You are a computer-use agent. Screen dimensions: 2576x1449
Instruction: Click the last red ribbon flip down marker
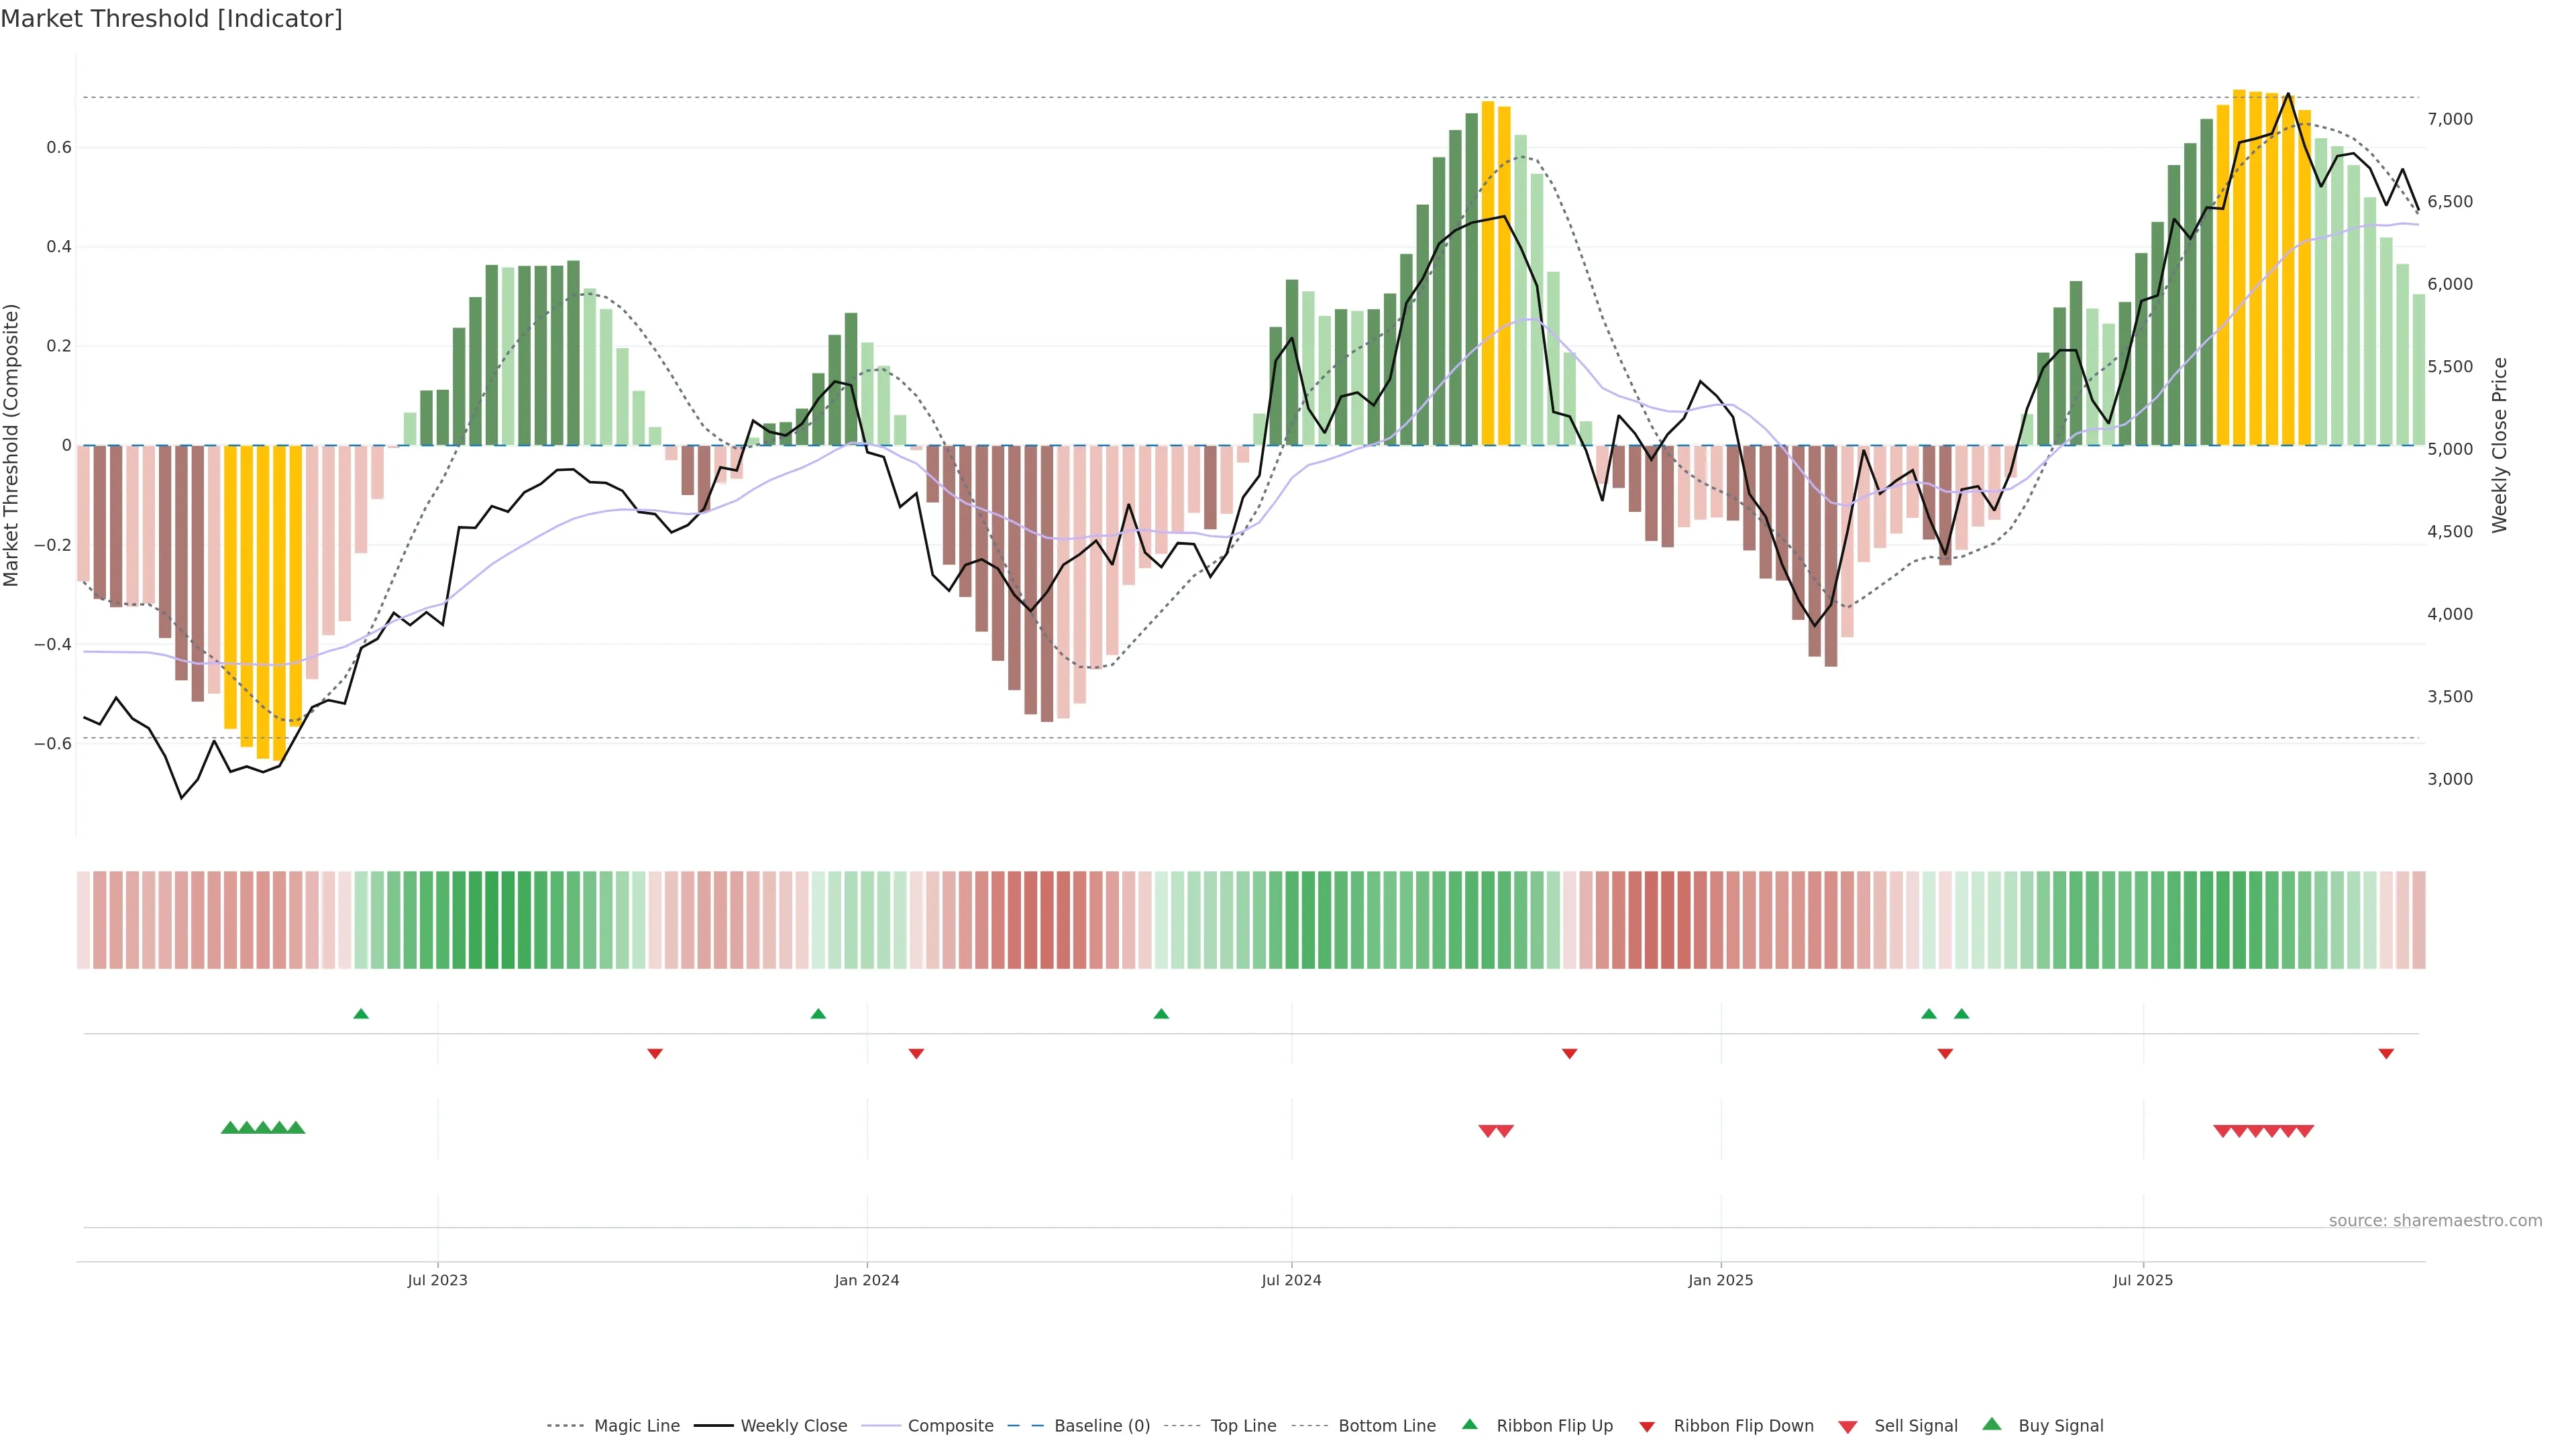(x=2386, y=1053)
